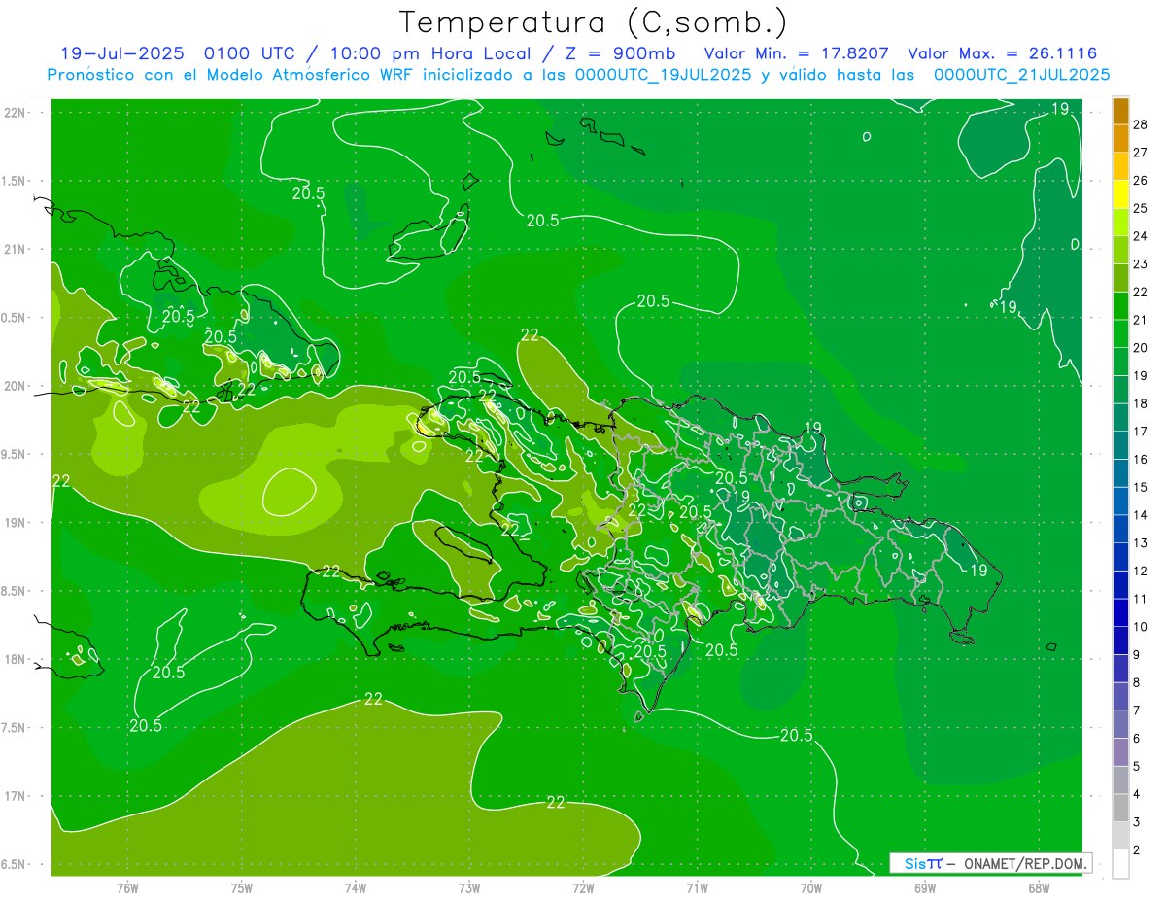Screen dimensions: 1166x901
Task: Click the legend label "26"
Action: (x=1140, y=181)
